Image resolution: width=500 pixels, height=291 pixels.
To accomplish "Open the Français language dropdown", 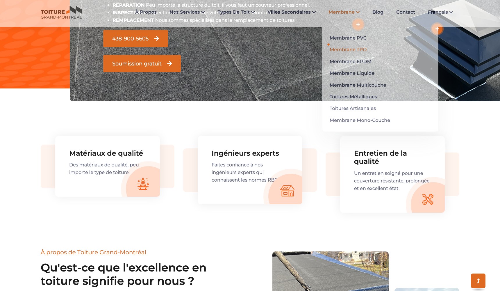I will 440,12.
